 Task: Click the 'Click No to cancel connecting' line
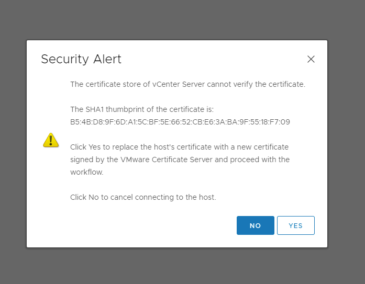[143, 197]
